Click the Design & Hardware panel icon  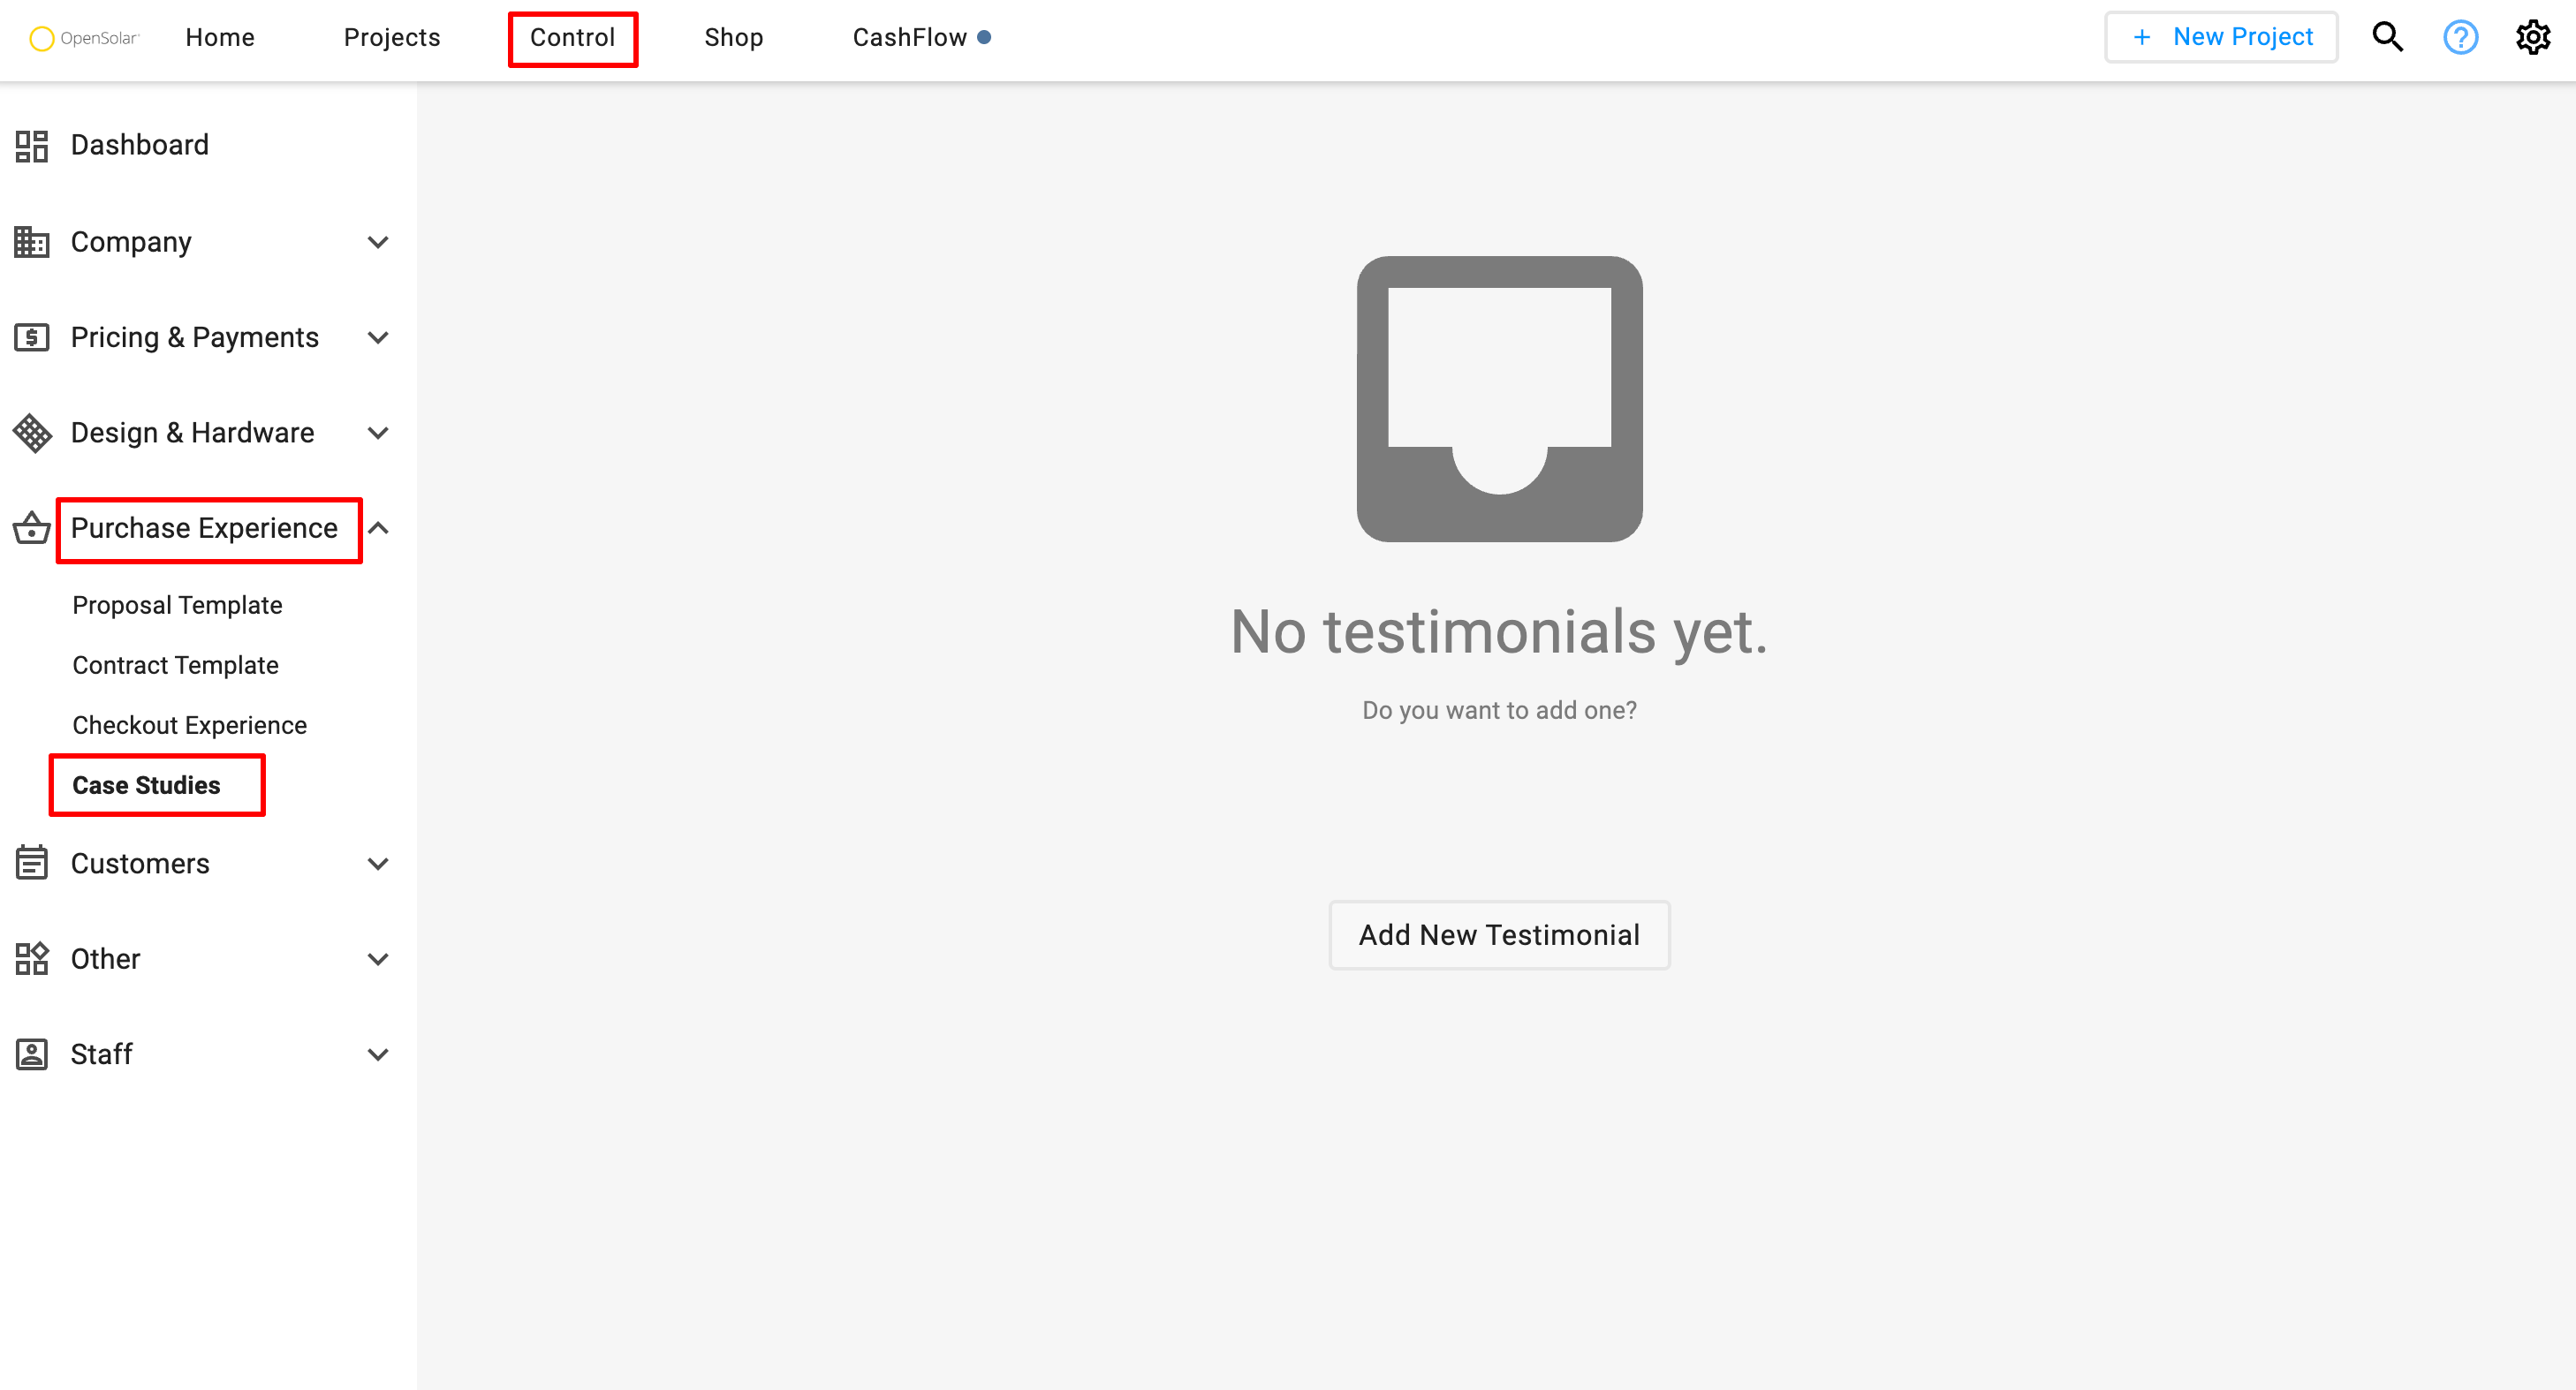coord(32,433)
